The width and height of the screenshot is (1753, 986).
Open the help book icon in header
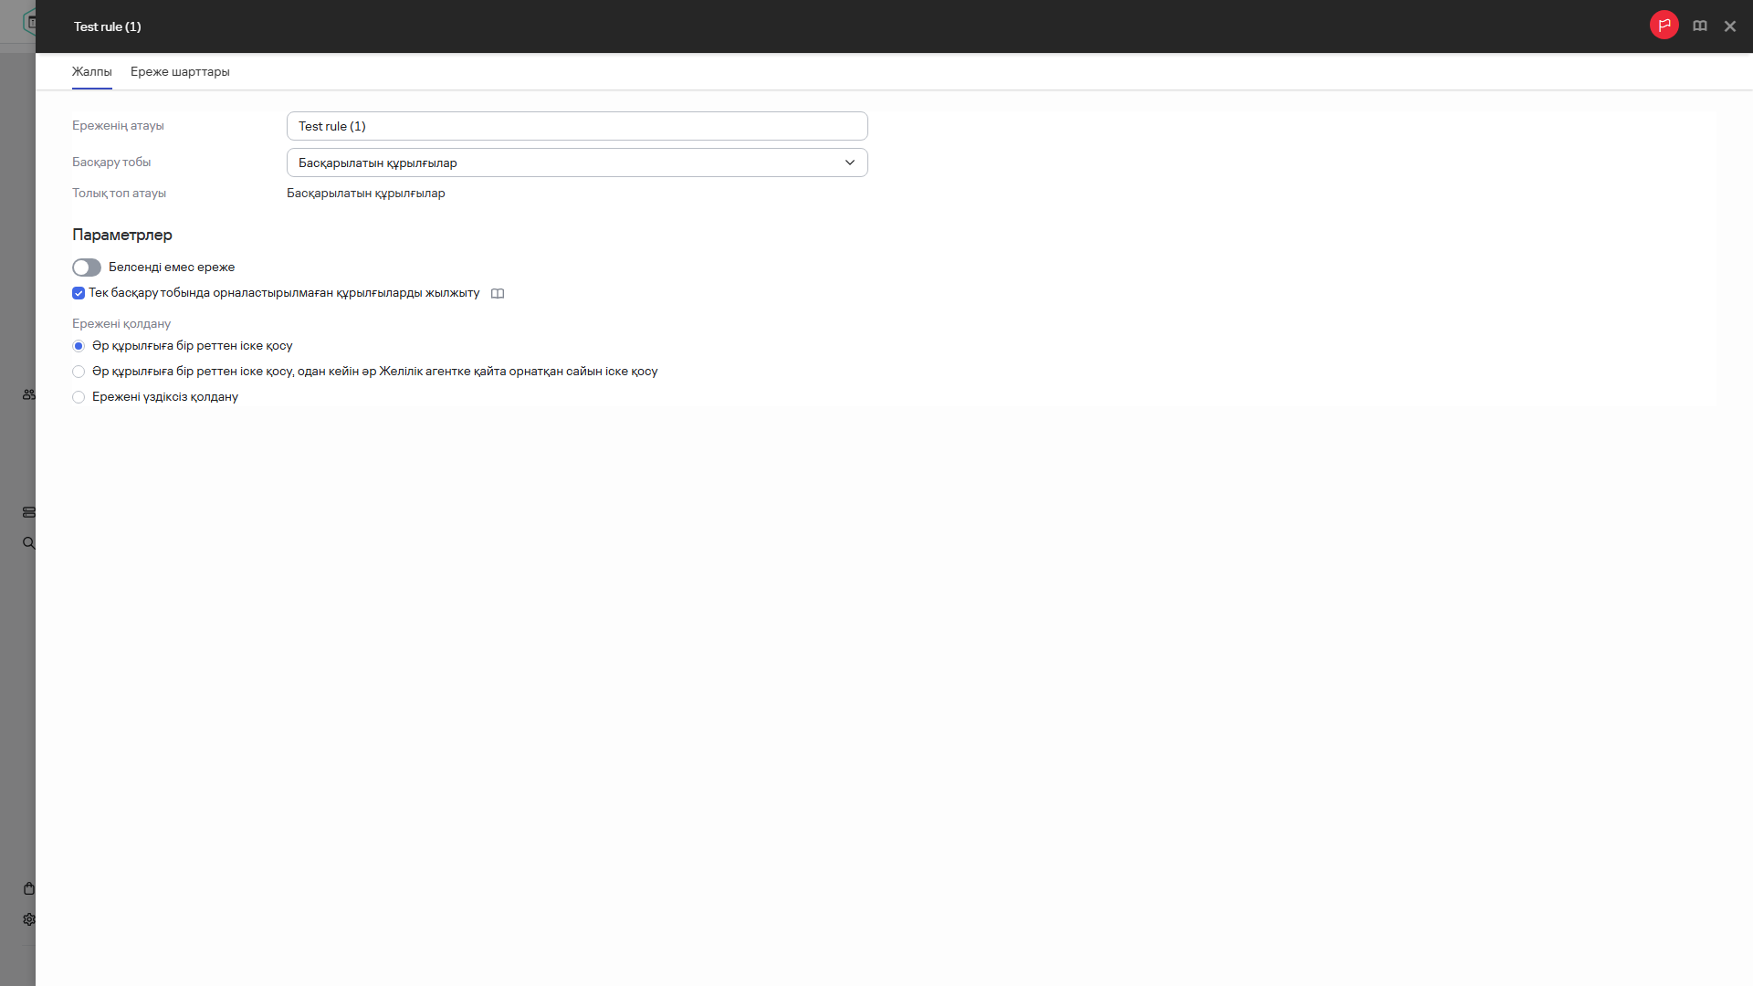pos(1699,26)
